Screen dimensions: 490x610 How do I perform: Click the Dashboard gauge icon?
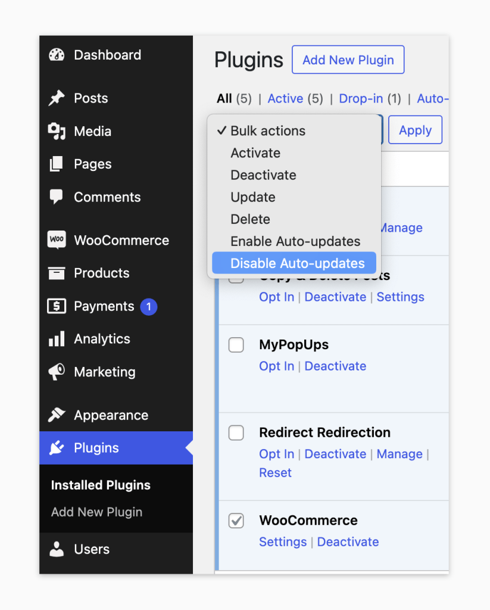pos(57,55)
